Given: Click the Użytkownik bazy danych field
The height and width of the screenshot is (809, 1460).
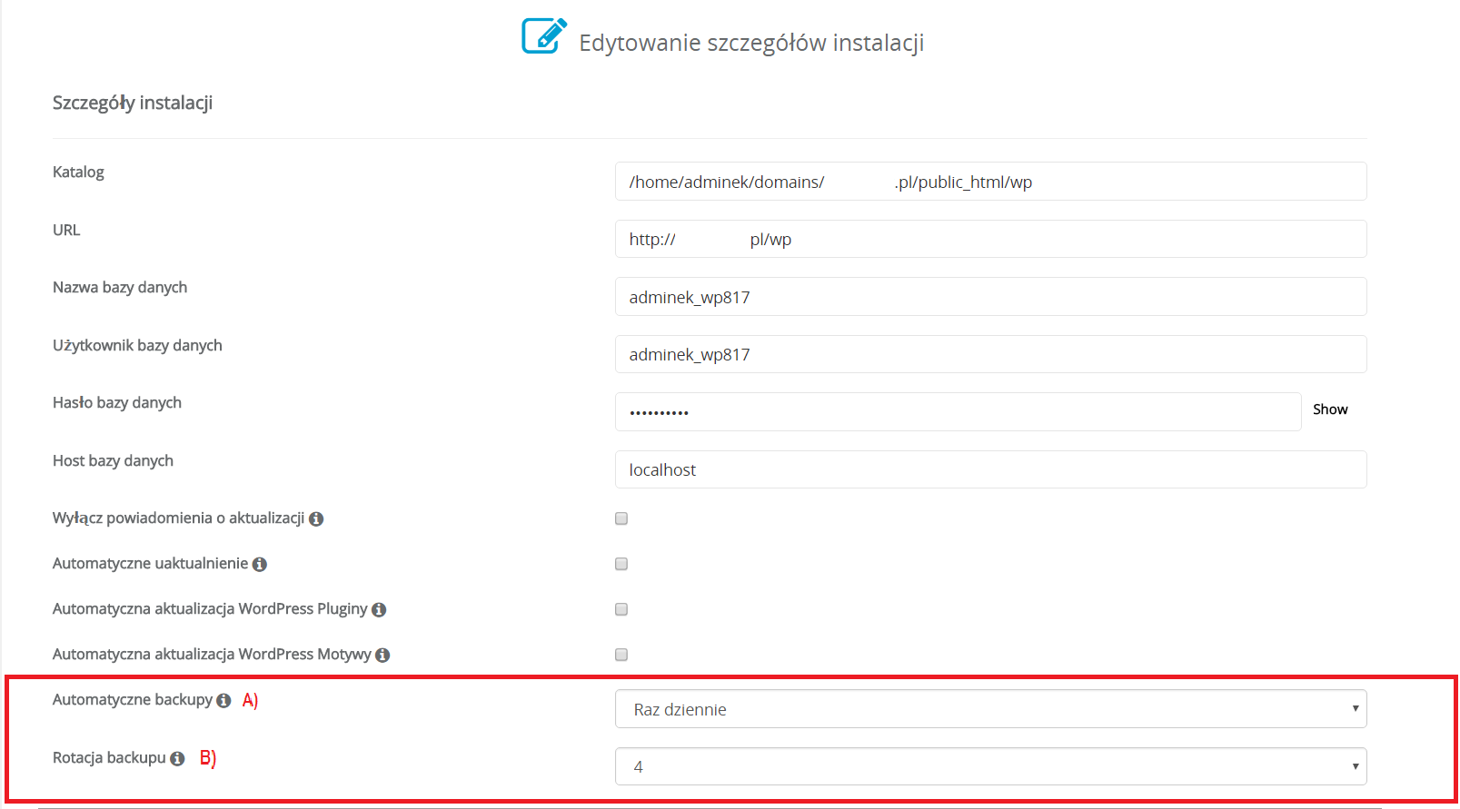Looking at the screenshot, I should (990, 354).
